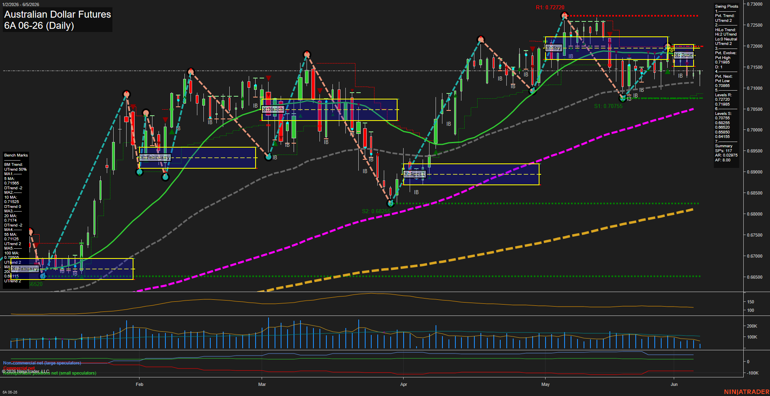Select the S2: 0.68255 support label

tap(376, 211)
